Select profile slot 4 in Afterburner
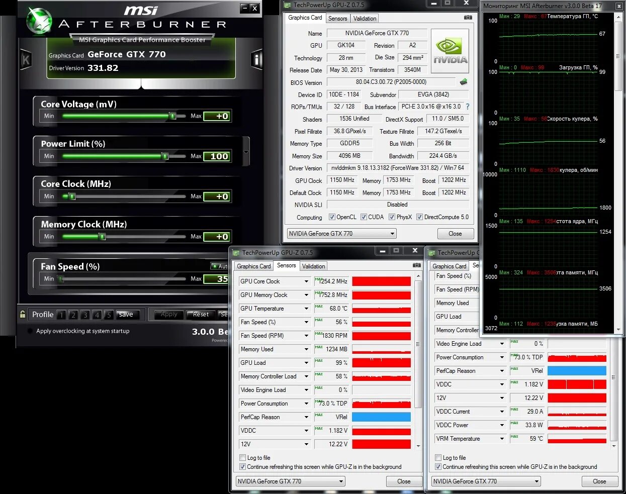This screenshot has height=494, width=626. click(97, 315)
